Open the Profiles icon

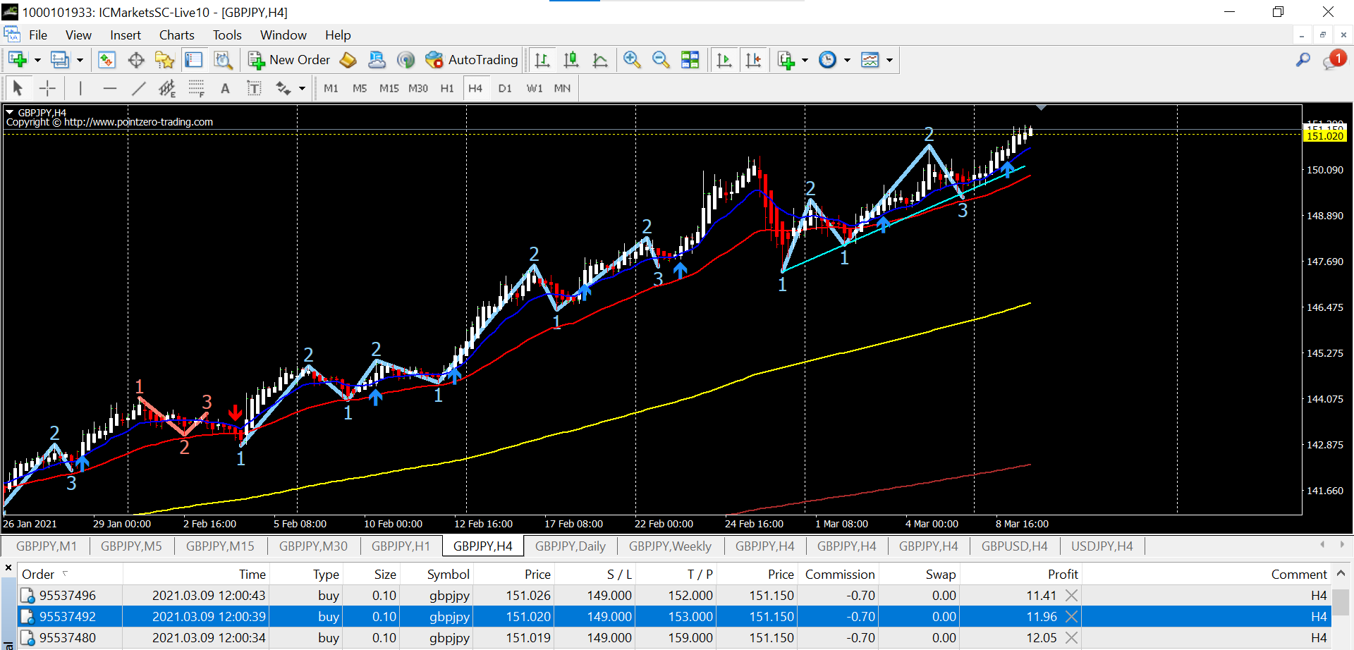(x=60, y=60)
